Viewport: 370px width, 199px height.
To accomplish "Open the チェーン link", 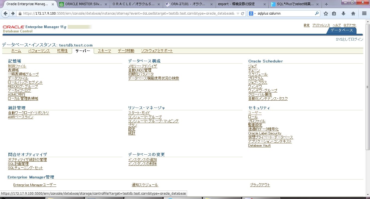I will pyautogui.click(x=254, y=70).
